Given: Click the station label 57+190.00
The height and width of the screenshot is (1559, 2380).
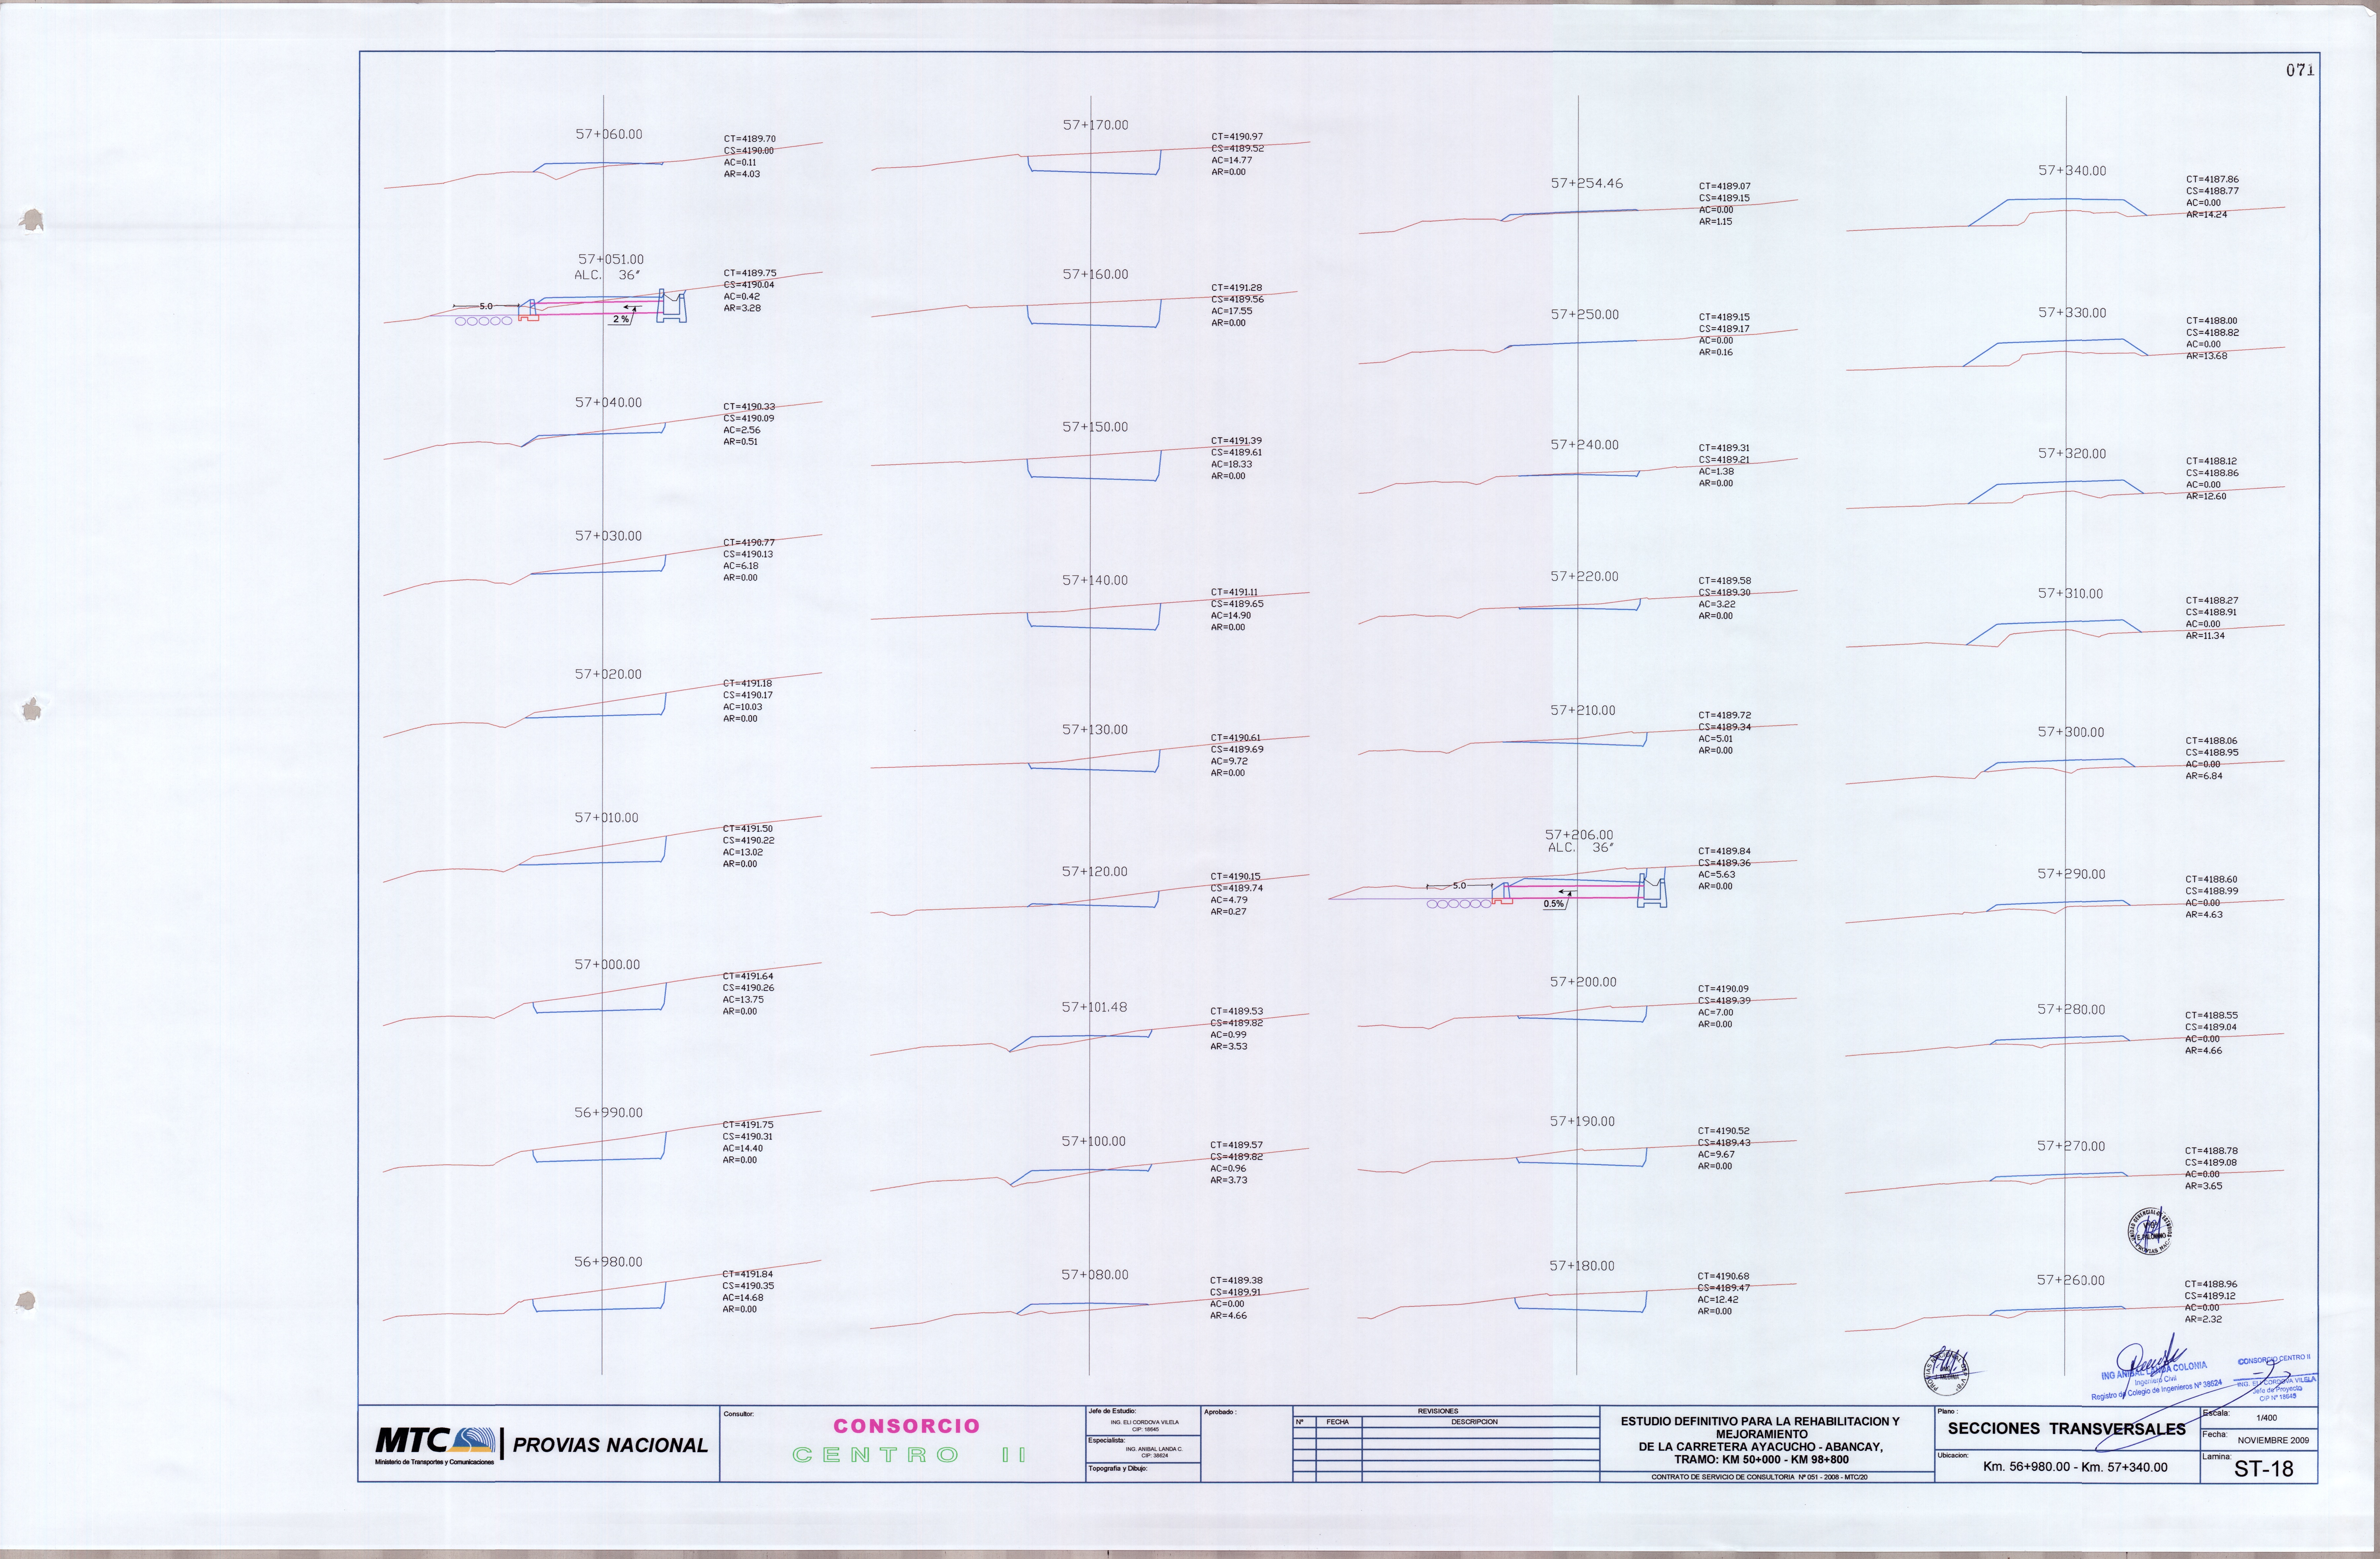Looking at the screenshot, I should pos(1582,1122).
